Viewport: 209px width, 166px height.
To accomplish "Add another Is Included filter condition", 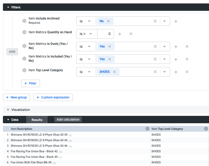I will click(176, 59).
